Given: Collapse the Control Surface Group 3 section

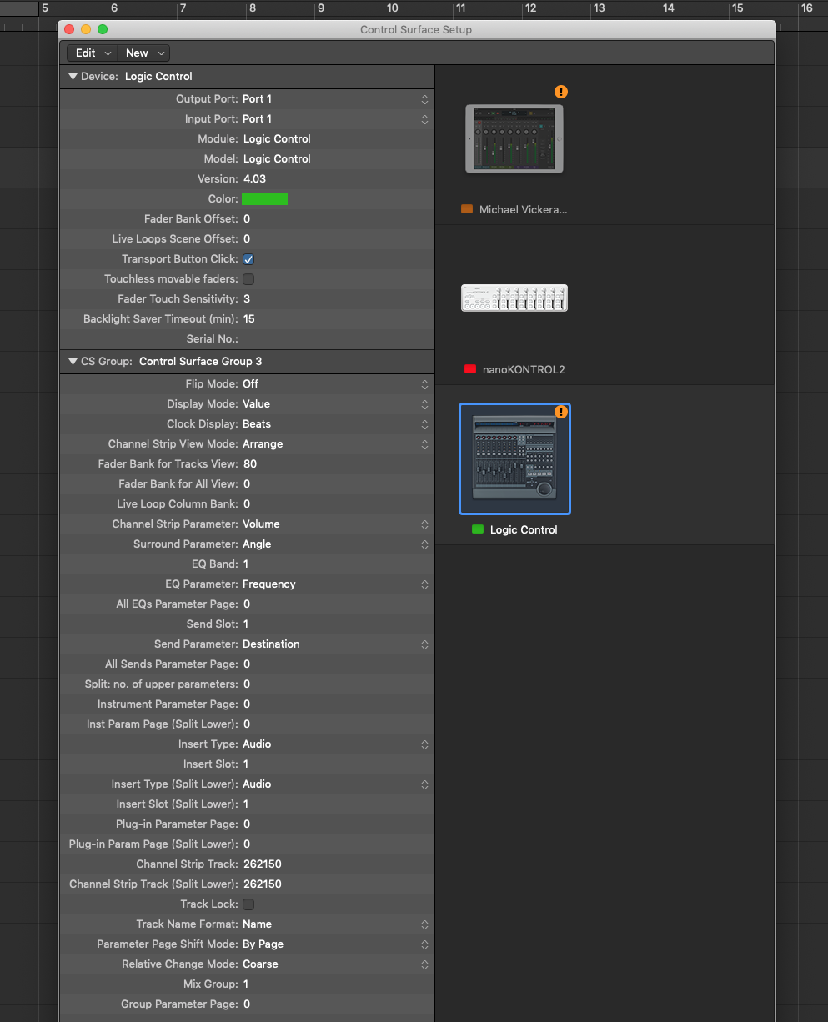Looking at the screenshot, I should pos(73,361).
